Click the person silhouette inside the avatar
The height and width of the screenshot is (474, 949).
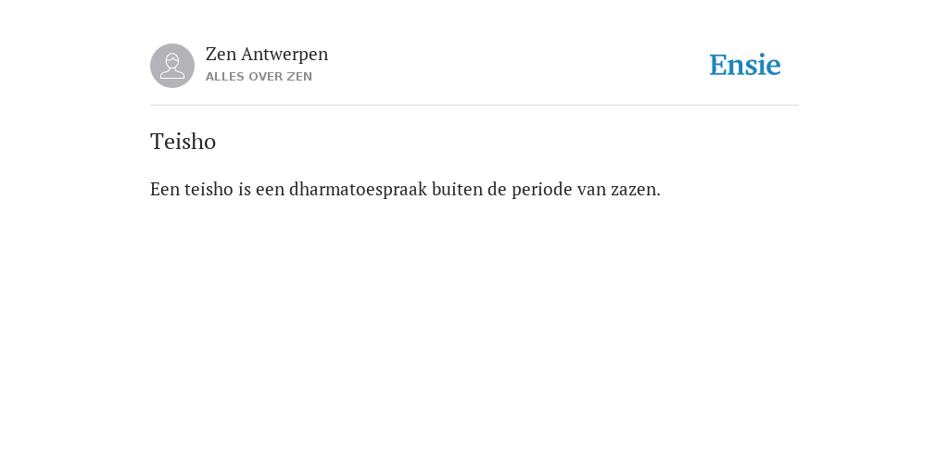pyautogui.click(x=172, y=66)
